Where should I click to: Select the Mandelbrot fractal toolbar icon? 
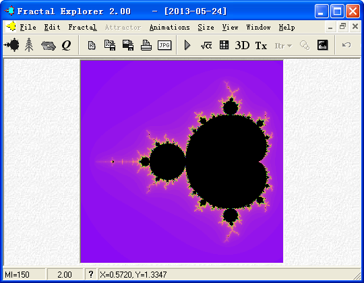click(x=11, y=45)
